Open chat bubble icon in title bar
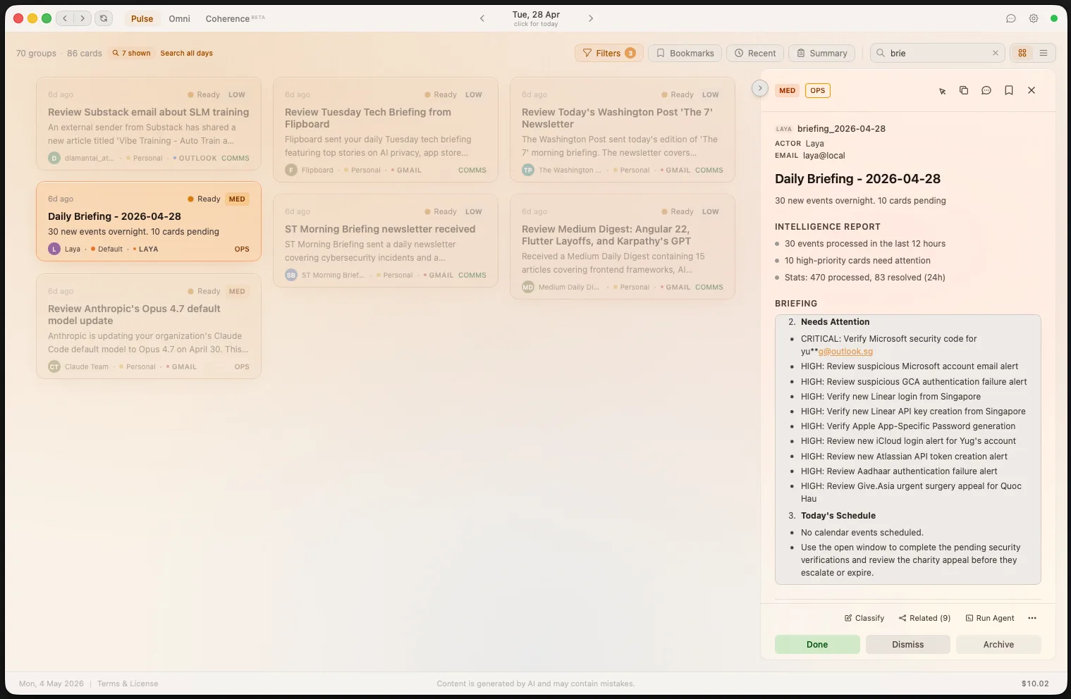The width and height of the screenshot is (1071, 699). click(1011, 18)
